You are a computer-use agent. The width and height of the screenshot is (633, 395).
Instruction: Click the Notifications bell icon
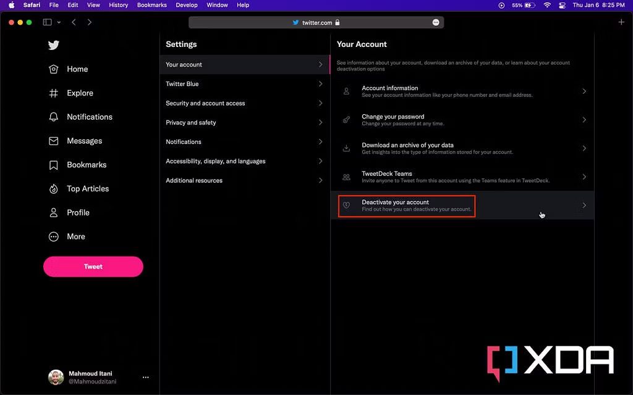[x=54, y=117]
